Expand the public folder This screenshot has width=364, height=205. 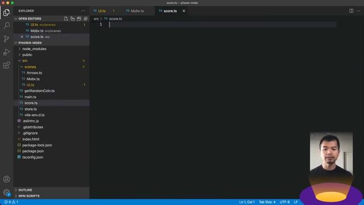(51, 55)
